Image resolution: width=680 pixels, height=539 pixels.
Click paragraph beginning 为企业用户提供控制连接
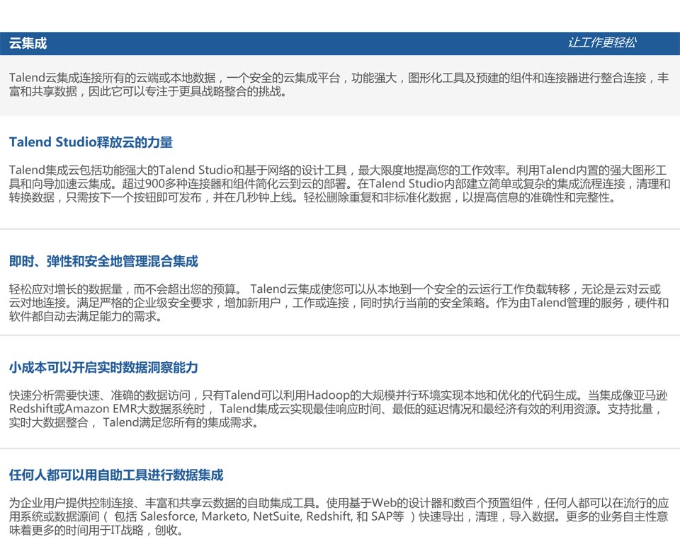click(x=339, y=516)
